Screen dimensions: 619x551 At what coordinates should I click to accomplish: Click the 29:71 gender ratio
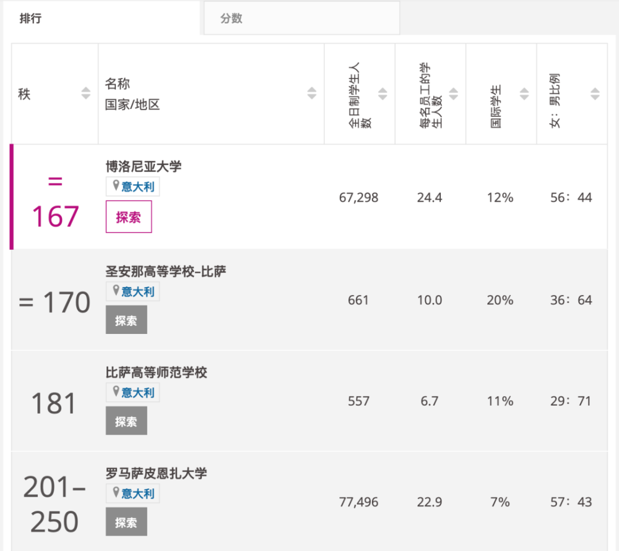tap(571, 401)
